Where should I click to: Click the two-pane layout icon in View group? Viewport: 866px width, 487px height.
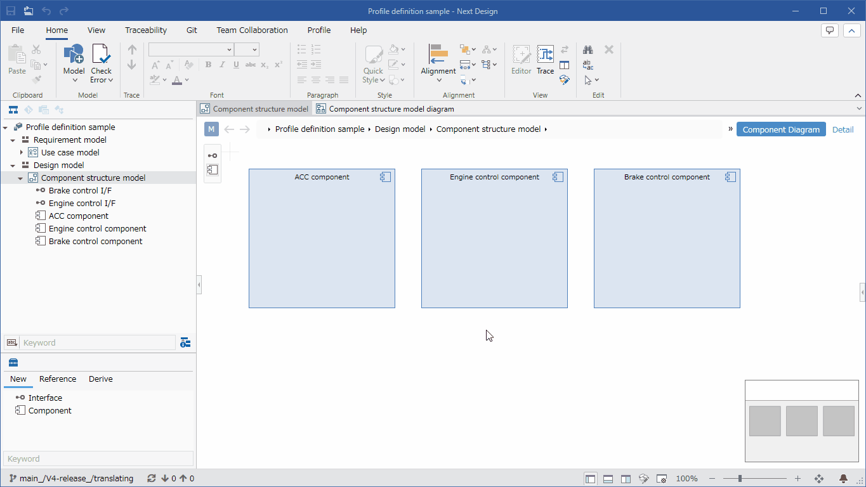click(565, 65)
